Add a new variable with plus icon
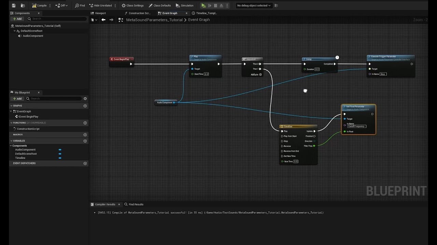The image size is (437, 245). tap(85, 141)
